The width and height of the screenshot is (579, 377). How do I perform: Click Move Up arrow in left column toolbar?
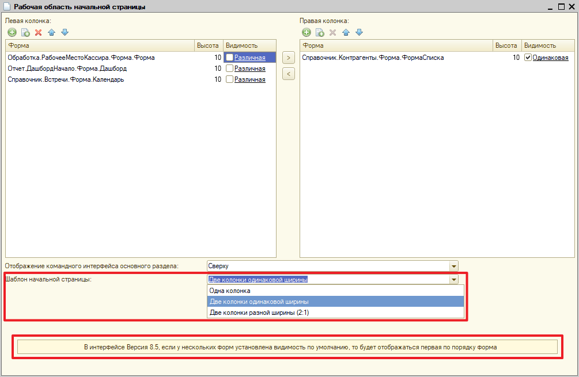(x=52, y=32)
